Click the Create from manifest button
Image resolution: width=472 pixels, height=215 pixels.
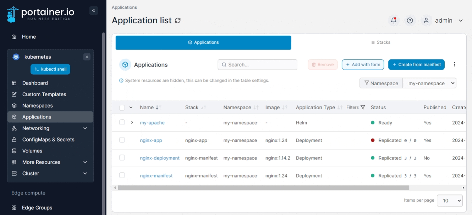[416, 65]
